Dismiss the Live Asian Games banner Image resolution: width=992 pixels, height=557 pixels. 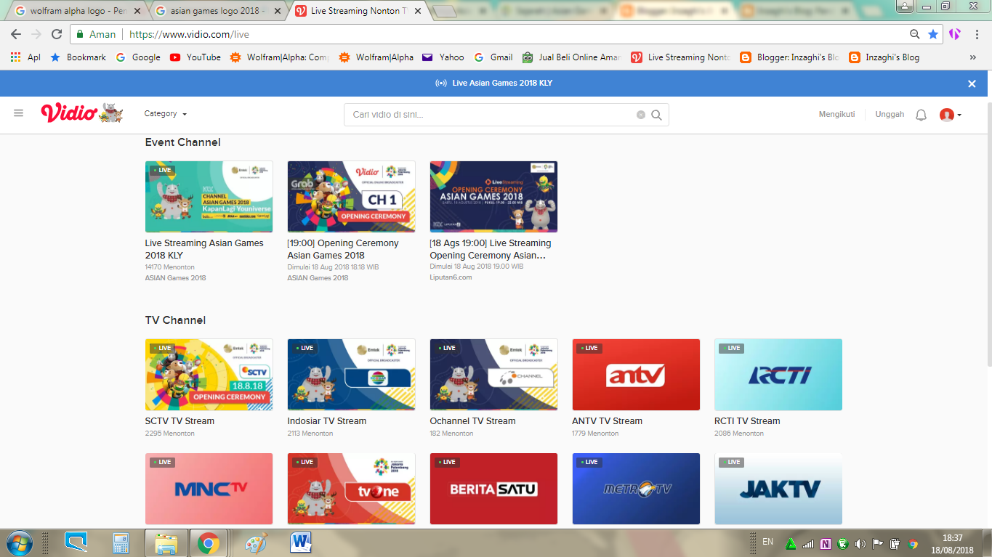(972, 84)
